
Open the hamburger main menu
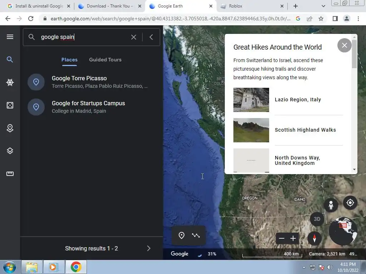tap(10, 37)
